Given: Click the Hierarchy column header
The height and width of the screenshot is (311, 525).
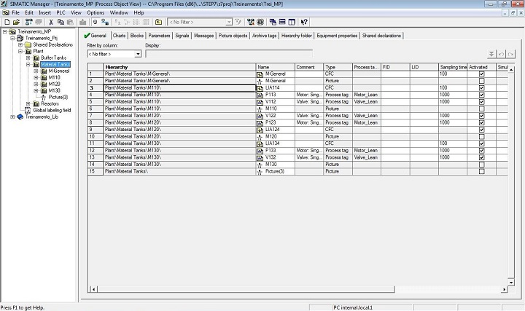Looking at the screenshot, I should click(x=179, y=67).
